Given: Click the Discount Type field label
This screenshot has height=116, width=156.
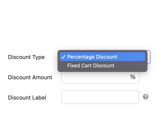Looking at the screenshot, I should pos(26,57).
